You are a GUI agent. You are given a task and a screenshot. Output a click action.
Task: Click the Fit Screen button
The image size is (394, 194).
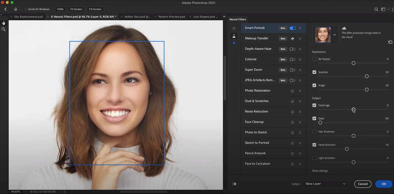pyautogui.click(x=76, y=9)
